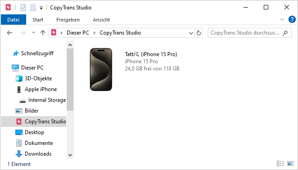The width and height of the screenshot is (298, 170).
Task: Select Dieser PC in the navigation pane
Action: click(32, 68)
